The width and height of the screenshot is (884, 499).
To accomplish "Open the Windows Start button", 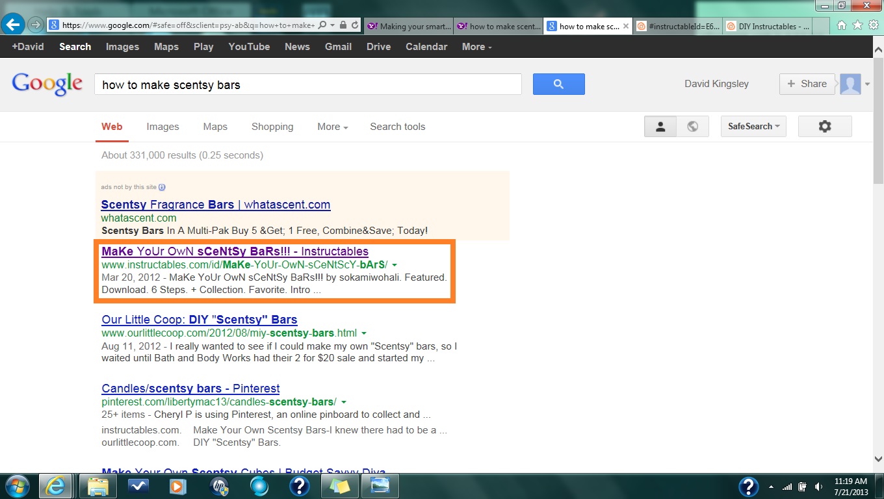I will (x=16, y=486).
